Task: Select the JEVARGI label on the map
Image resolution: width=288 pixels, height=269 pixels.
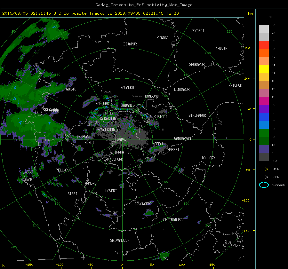Action: pyautogui.click(x=197, y=31)
